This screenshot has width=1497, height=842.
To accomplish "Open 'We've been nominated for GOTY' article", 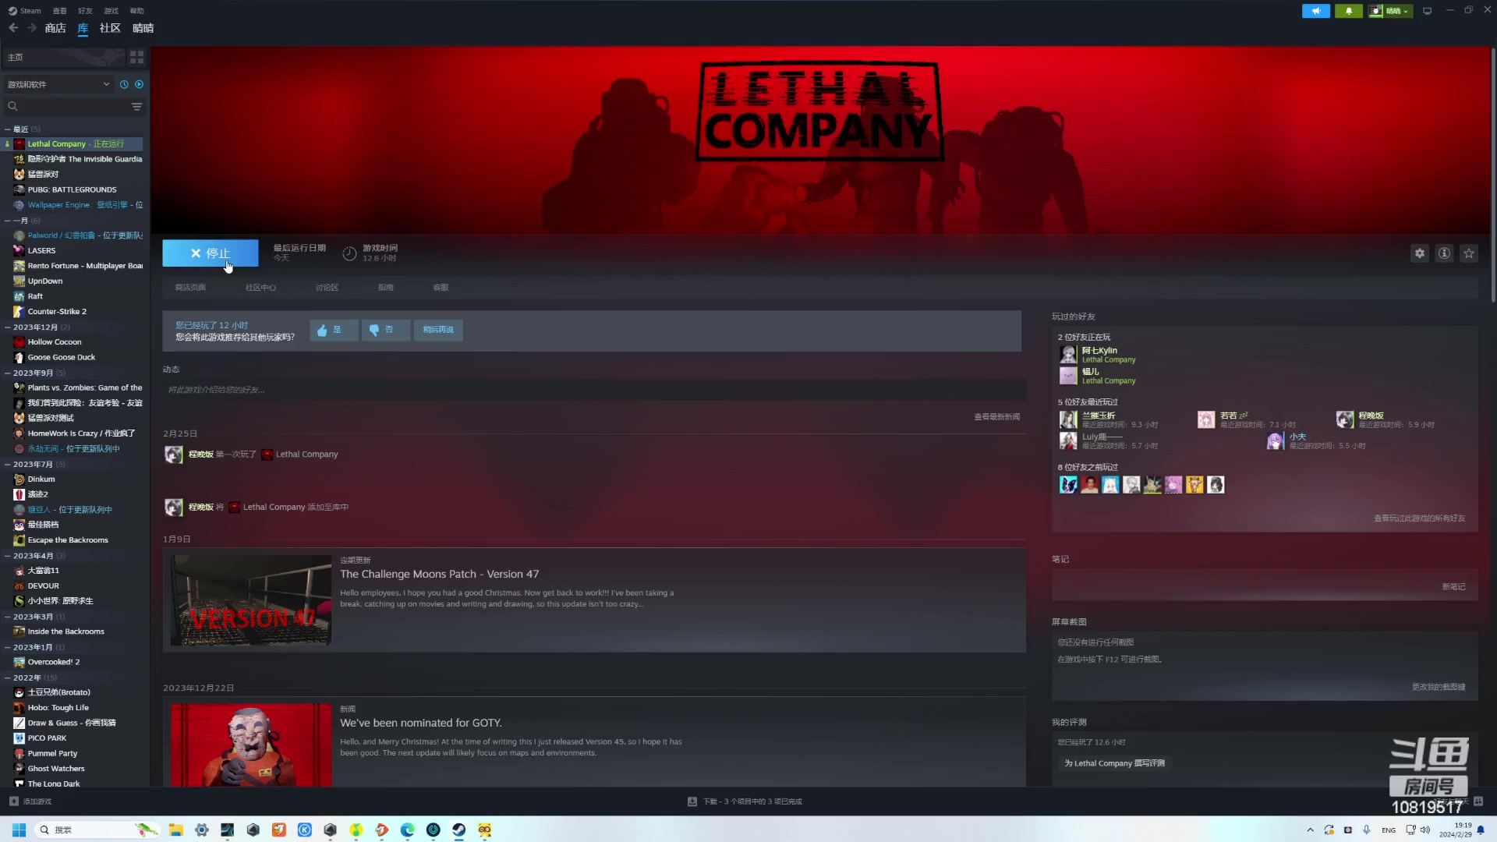I will (x=421, y=723).
